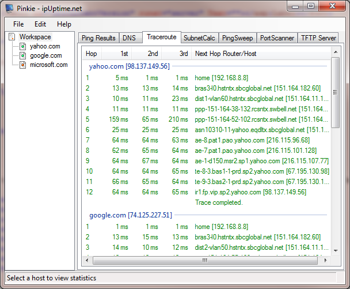Screen dimensions: 350x289
Task: Click the horizontal scrollbar right arrow
Action: coord(325,260)
